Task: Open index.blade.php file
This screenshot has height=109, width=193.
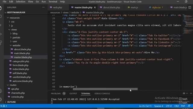Action: click(x=21, y=69)
